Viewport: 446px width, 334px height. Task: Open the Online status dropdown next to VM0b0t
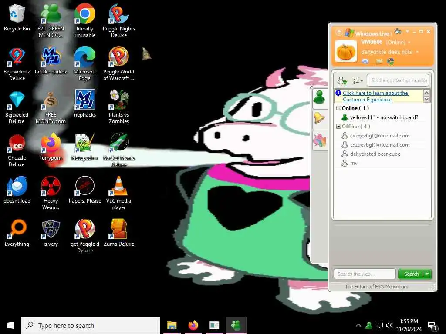(x=409, y=43)
